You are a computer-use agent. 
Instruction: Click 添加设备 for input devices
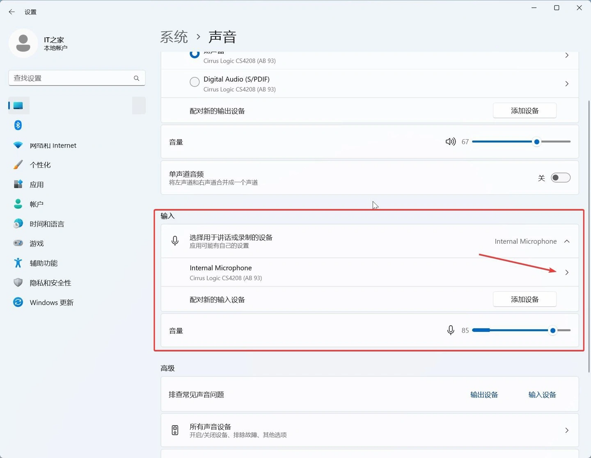(x=525, y=299)
